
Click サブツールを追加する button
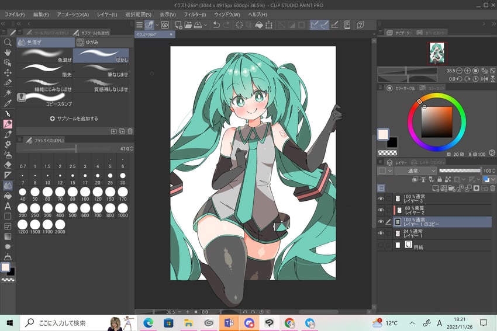click(74, 119)
